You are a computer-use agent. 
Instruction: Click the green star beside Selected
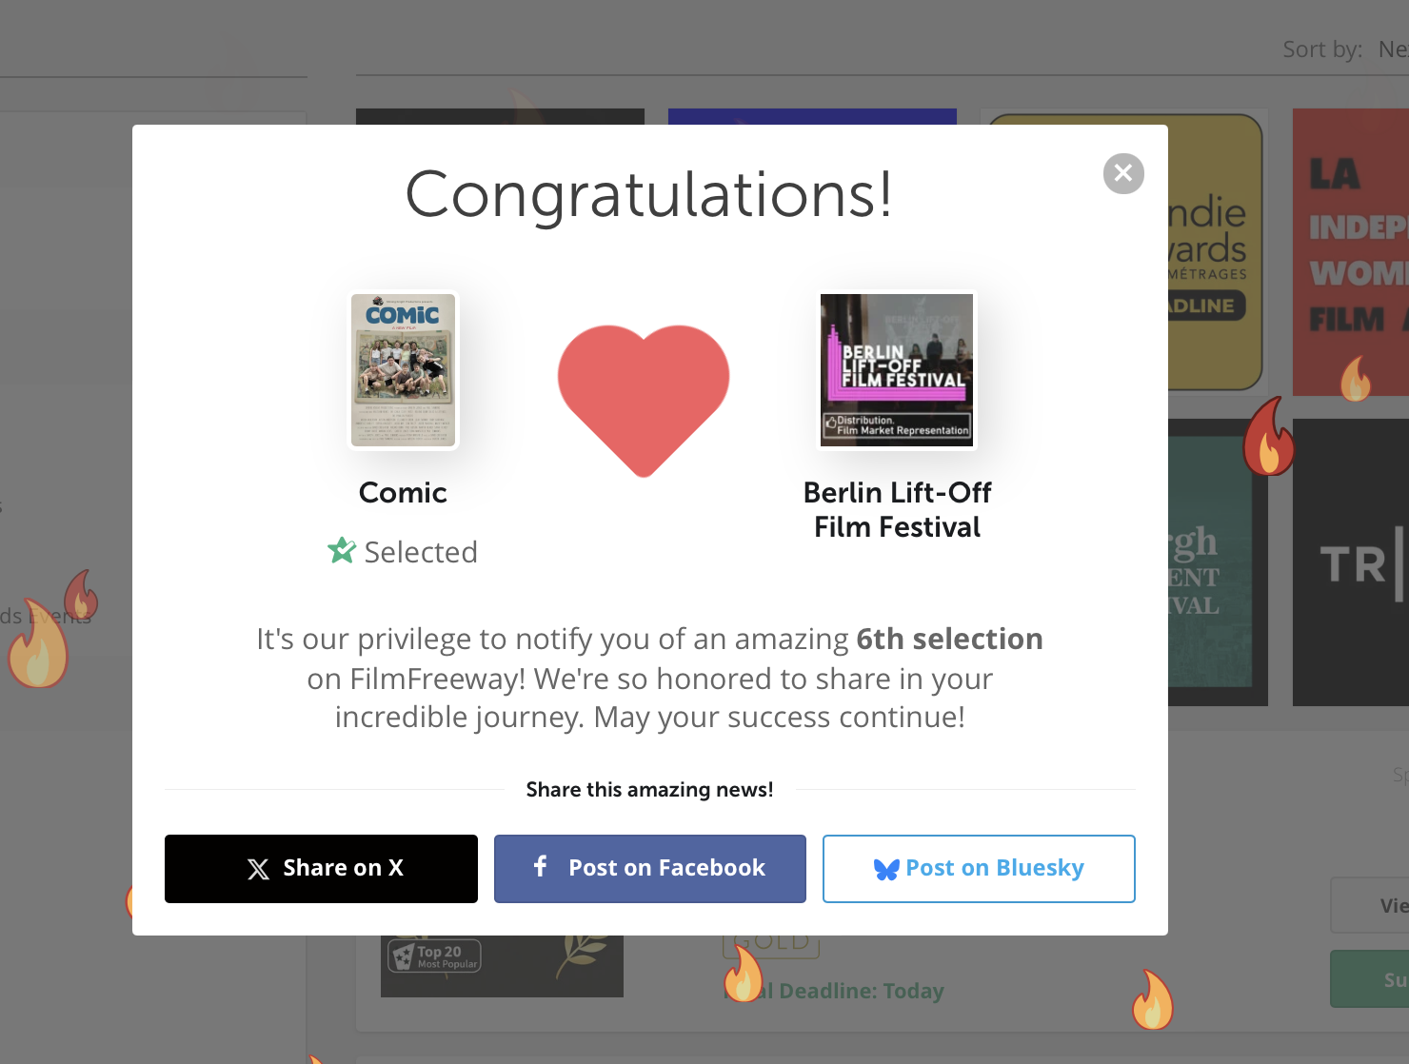[342, 550]
